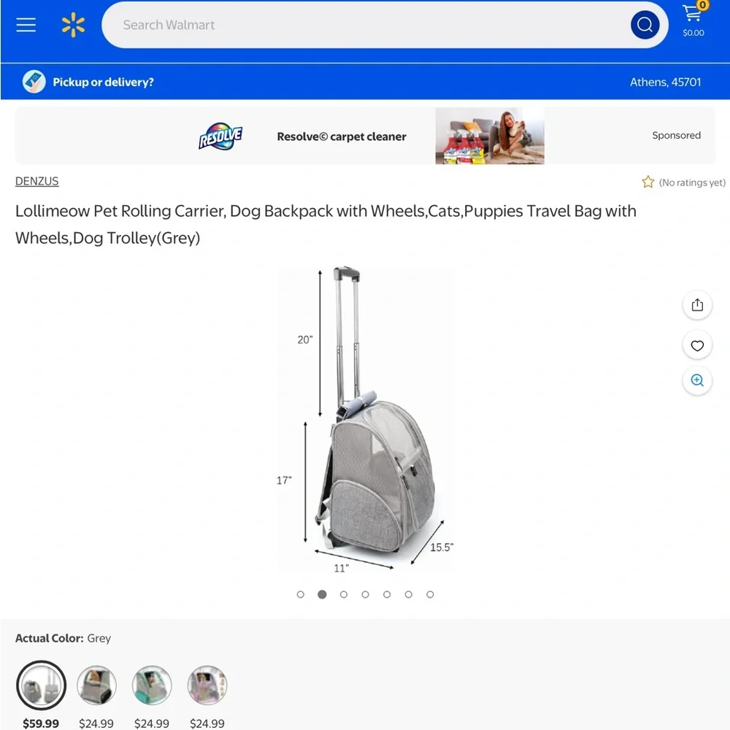
Task: Choose the pink carrier color swatch
Action: click(207, 685)
